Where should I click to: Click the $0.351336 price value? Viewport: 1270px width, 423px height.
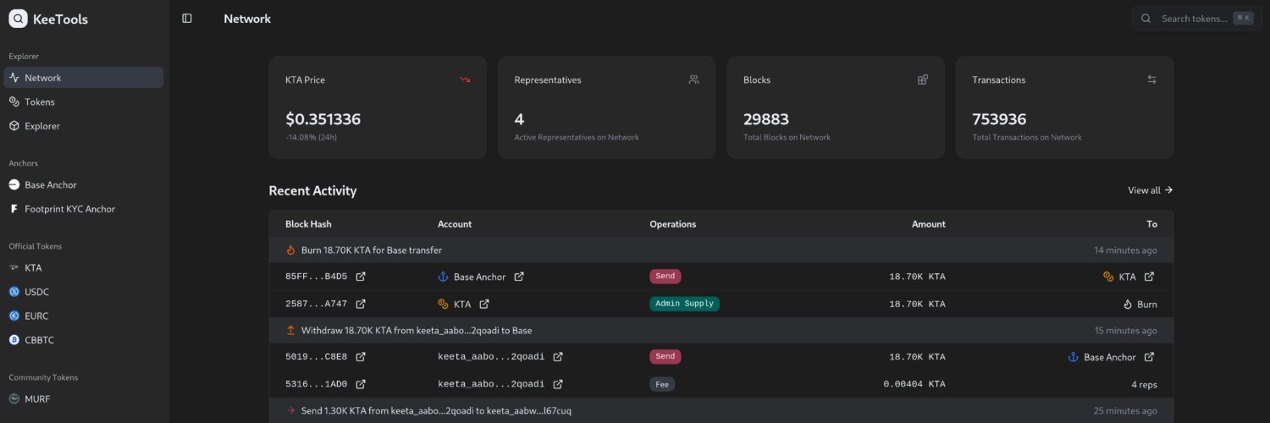point(323,119)
